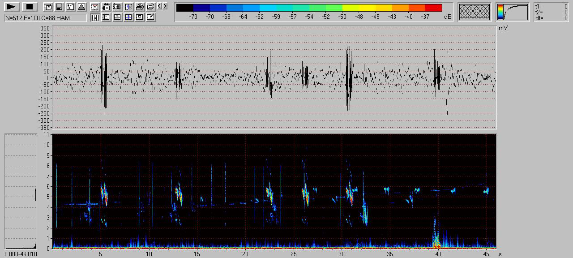Click the N=512 F=100 parameters field

click(45, 18)
